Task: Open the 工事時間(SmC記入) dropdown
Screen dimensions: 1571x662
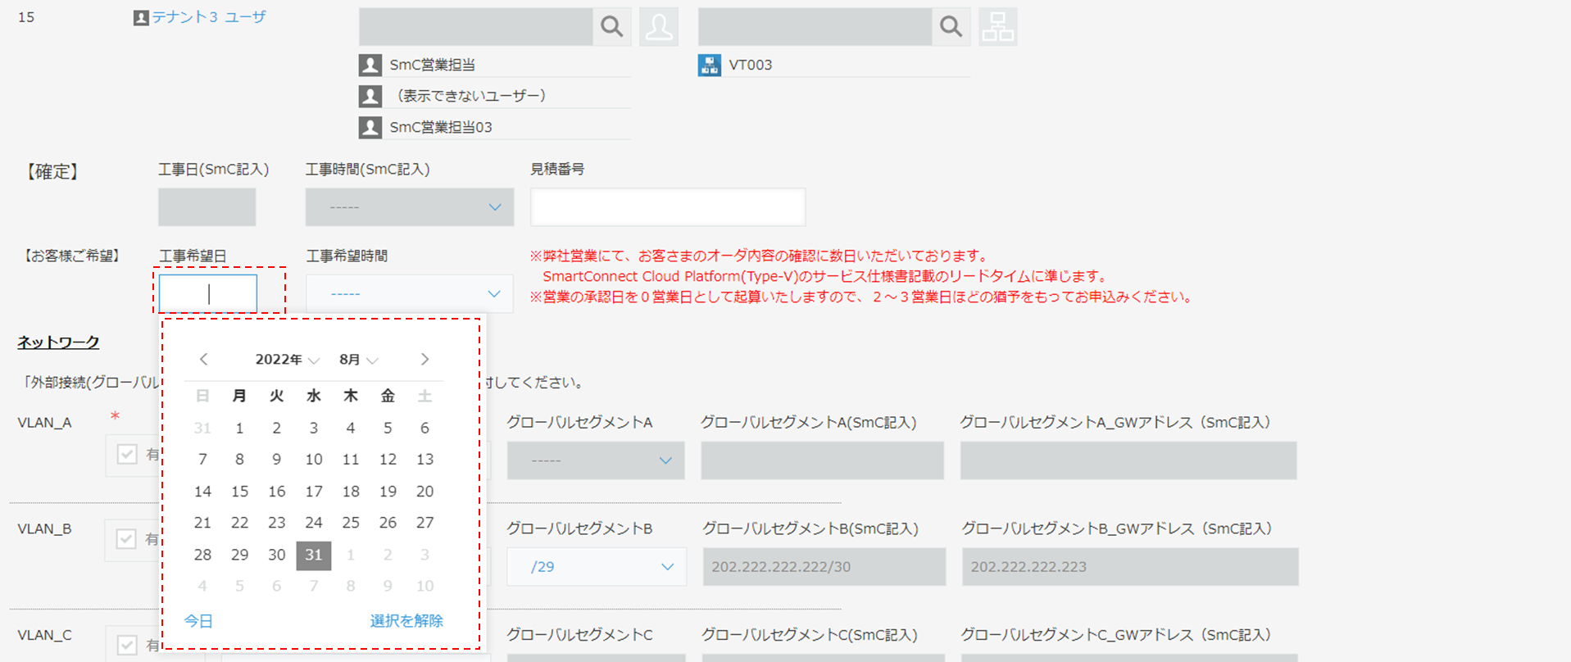Action: [x=410, y=207]
